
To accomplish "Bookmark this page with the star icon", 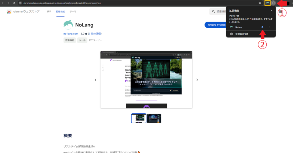I will coord(260,3).
